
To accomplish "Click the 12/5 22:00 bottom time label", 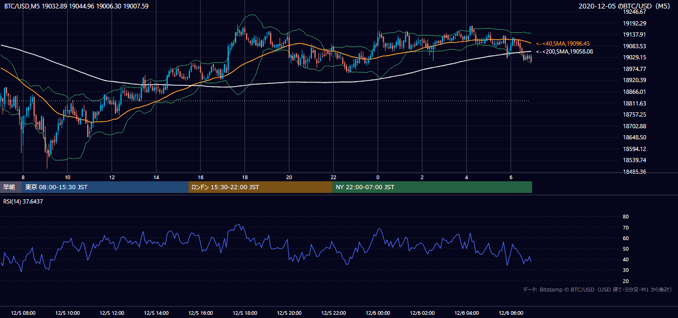I will 333,313.
